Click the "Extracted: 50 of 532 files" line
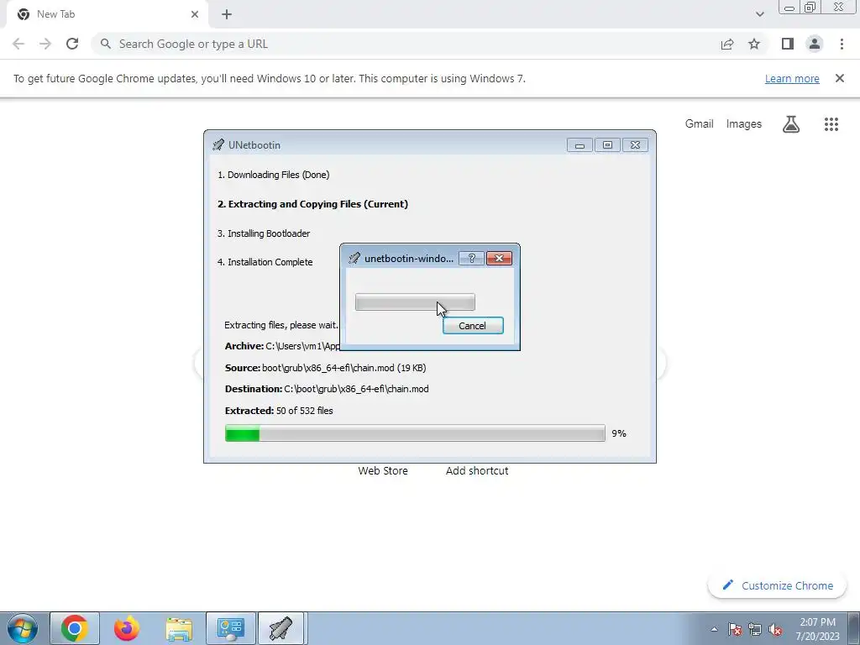The image size is (860, 645). [x=279, y=410]
